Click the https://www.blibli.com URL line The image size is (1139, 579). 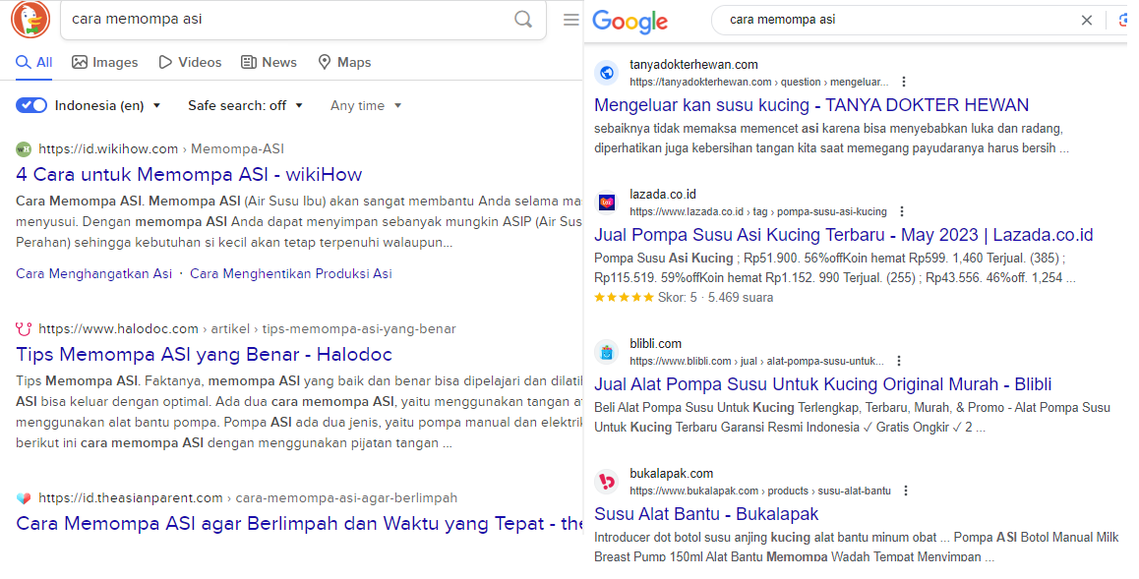tap(757, 362)
